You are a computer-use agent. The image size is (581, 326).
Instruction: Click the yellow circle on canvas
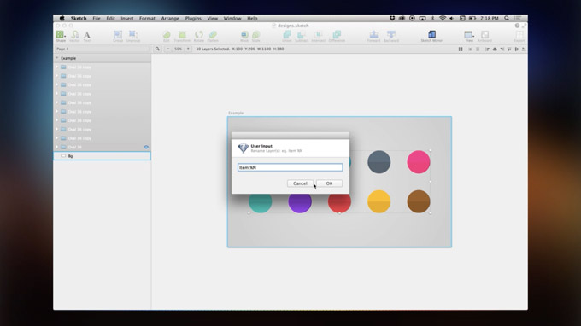(379, 201)
